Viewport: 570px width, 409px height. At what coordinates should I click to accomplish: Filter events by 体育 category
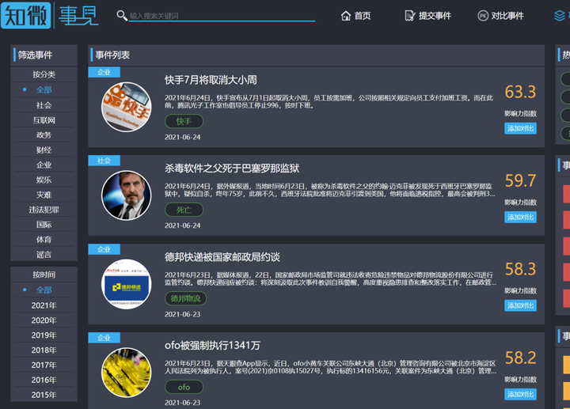44,240
